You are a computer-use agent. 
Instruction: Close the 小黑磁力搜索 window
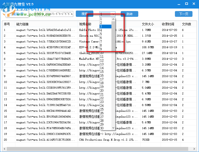[x=194, y=4]
